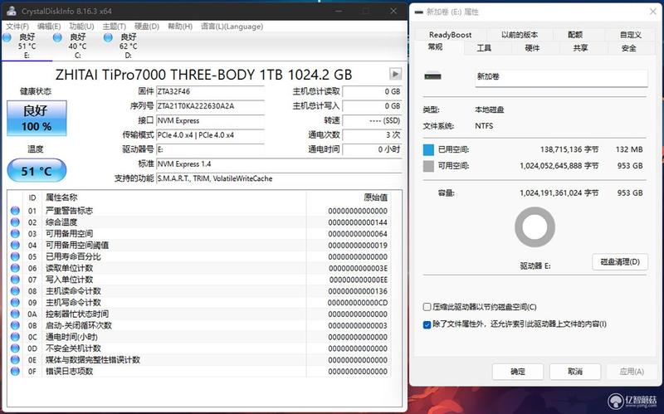Click the properties dialog title bar drive icon

coord(419,12)
